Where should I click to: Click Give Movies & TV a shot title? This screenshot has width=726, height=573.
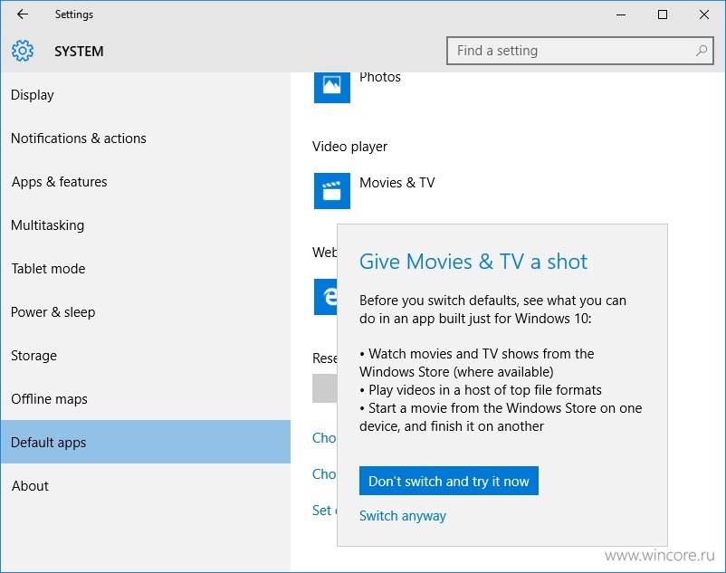(473, 262)
